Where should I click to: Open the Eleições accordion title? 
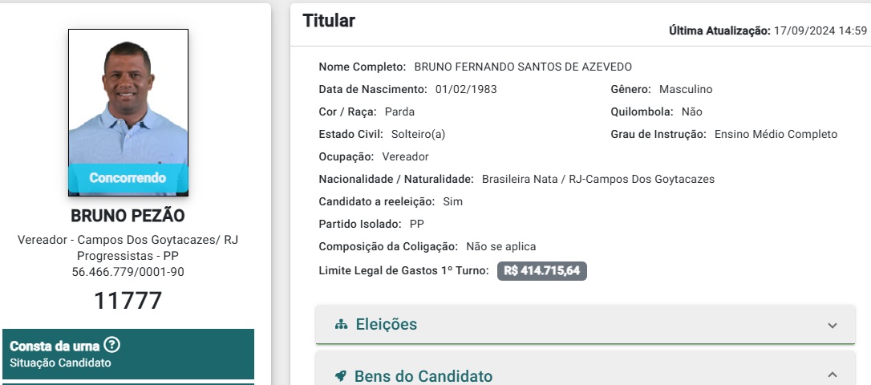[387, 325]
